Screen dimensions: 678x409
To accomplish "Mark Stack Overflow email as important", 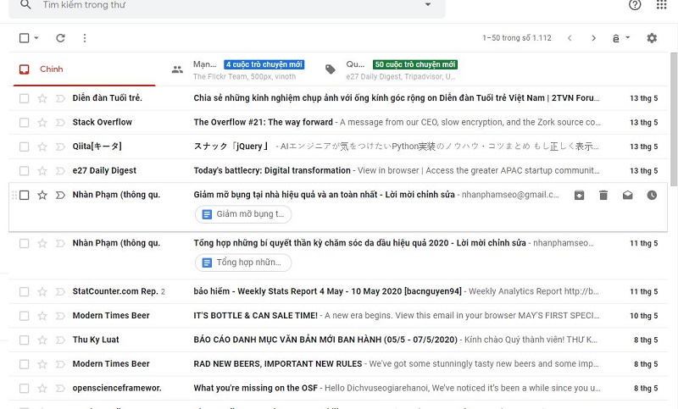I will click(x=60, y=123).
